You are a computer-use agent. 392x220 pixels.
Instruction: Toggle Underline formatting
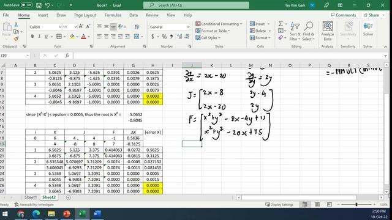pyautogui.click(x=46, y=37)
